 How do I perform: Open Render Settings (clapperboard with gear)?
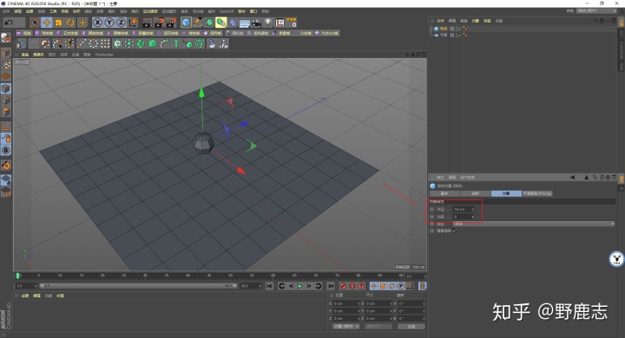171,23
